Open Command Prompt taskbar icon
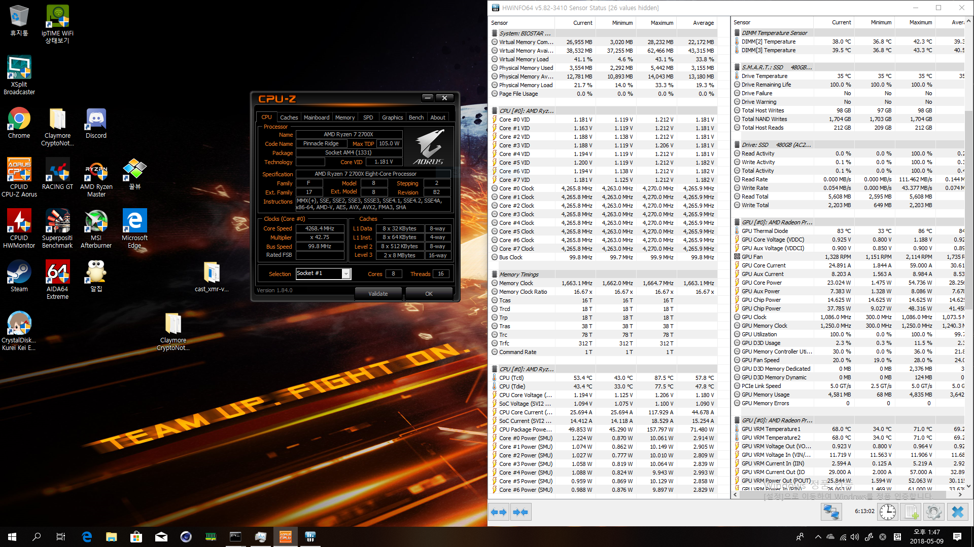Viewport: 974px width, 547px height. 235,536
